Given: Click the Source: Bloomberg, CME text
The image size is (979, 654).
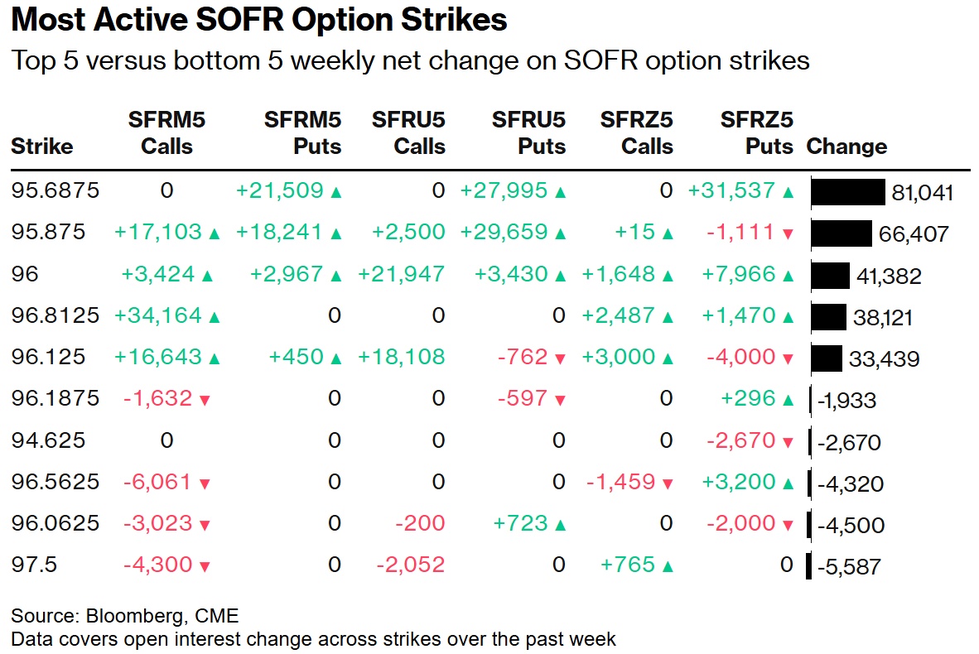Looking at the screenshot, I should pos(125,615).
